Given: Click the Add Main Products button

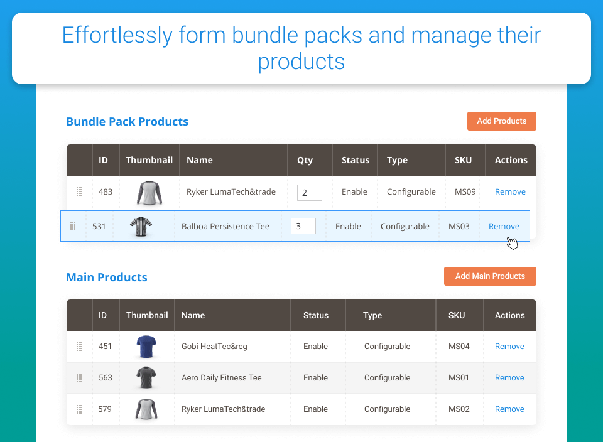Looking at the screenshot, I should (490, 276).
